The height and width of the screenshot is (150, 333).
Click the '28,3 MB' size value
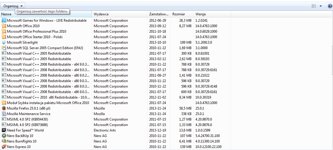click(185, 20)
